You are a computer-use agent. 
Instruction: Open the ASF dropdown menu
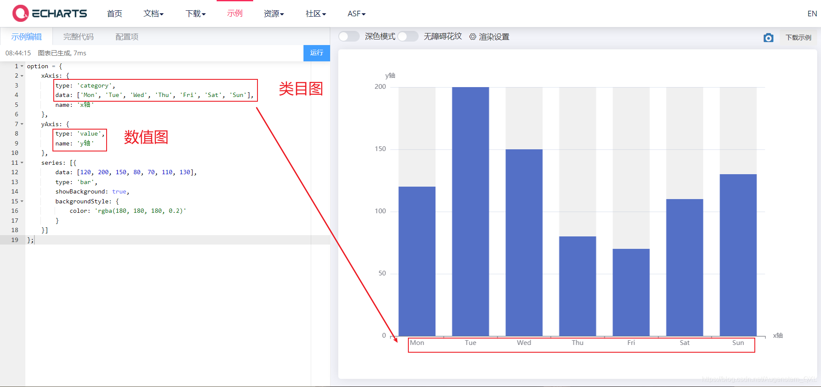tap(357, 14)
